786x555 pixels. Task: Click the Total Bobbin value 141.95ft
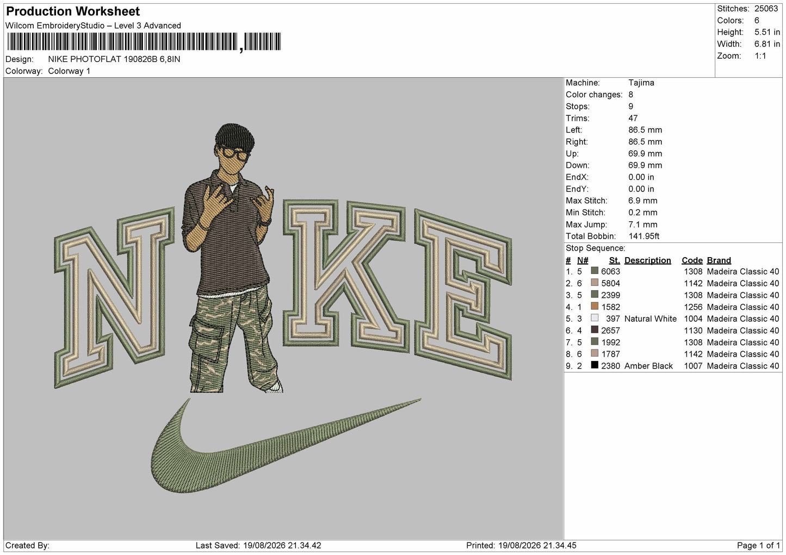pos(644,236)
